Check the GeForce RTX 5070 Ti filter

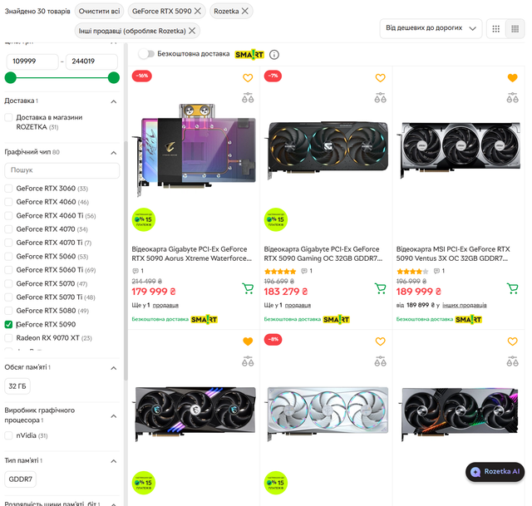coord(8,297)
